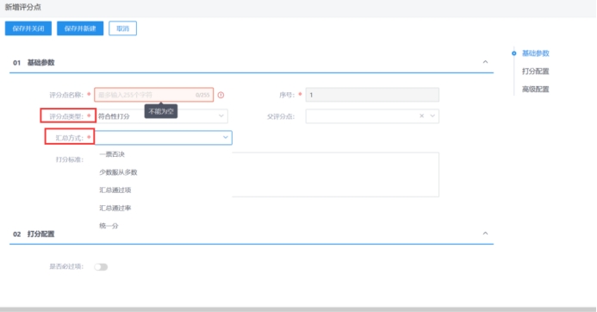The height and width of the screenshot is (312, 597).
Task: Click the 基础参数 section heading text
Action: click(40, 62)
